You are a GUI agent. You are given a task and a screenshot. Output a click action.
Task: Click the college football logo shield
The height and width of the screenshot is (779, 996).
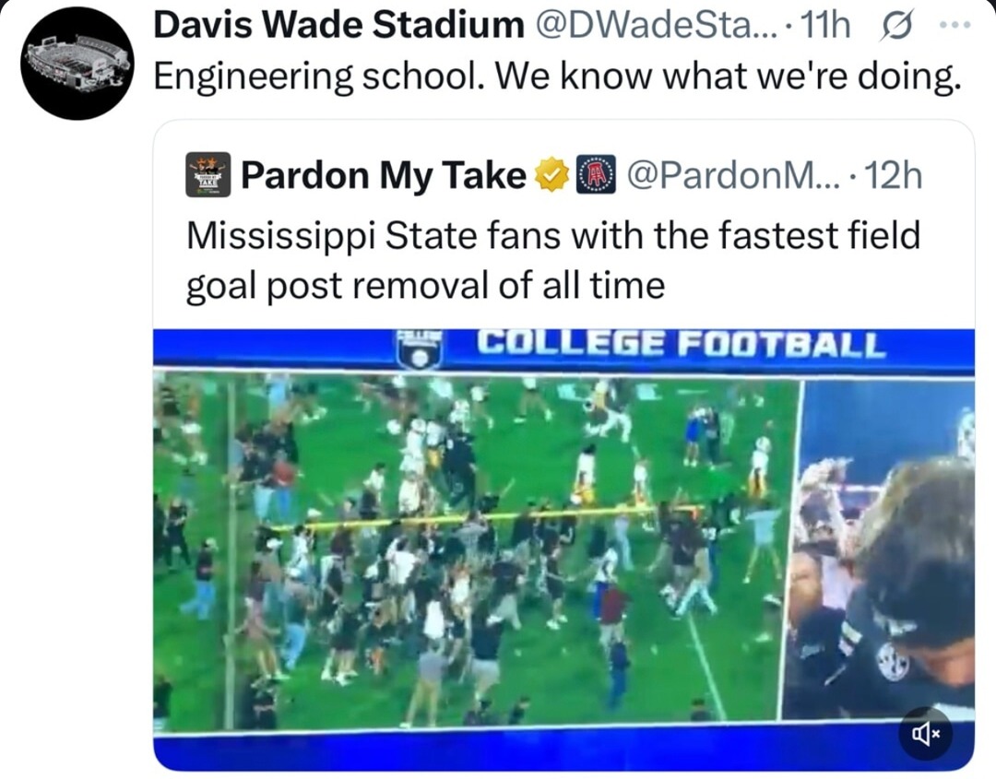[418, 348]
